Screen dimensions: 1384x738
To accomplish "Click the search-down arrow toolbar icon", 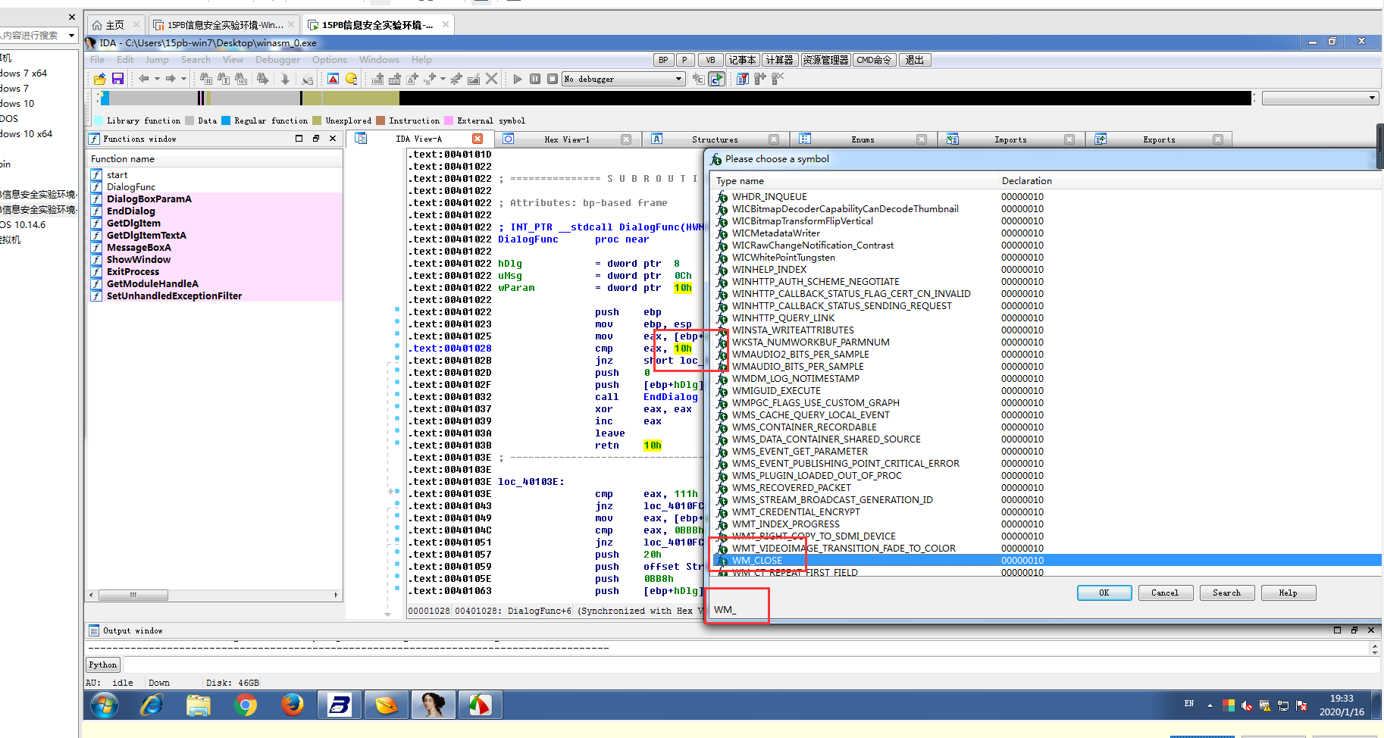I will point(285,79).
